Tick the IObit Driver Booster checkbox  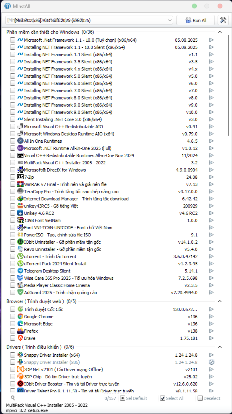click(x=13, y=384)
